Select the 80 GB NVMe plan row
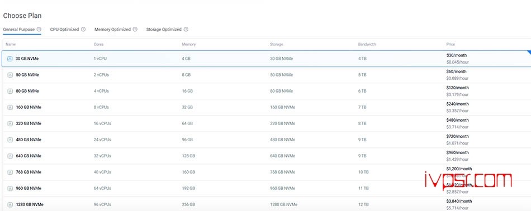This screenshot has width=531, height=211. [x=267, y=92]
